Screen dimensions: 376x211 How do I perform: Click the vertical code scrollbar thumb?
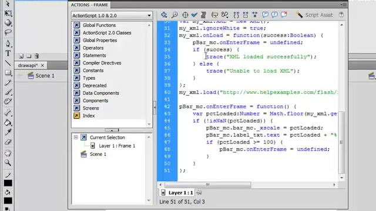tap(341, 142)
